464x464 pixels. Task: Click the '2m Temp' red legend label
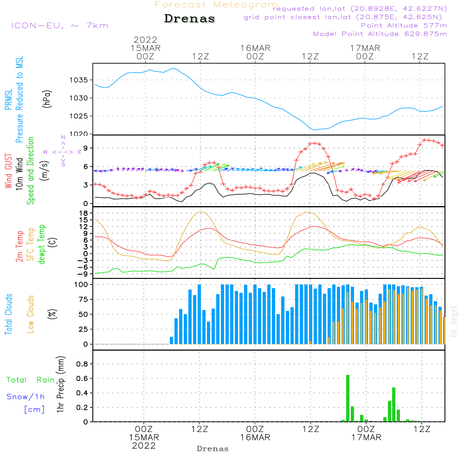19,246
